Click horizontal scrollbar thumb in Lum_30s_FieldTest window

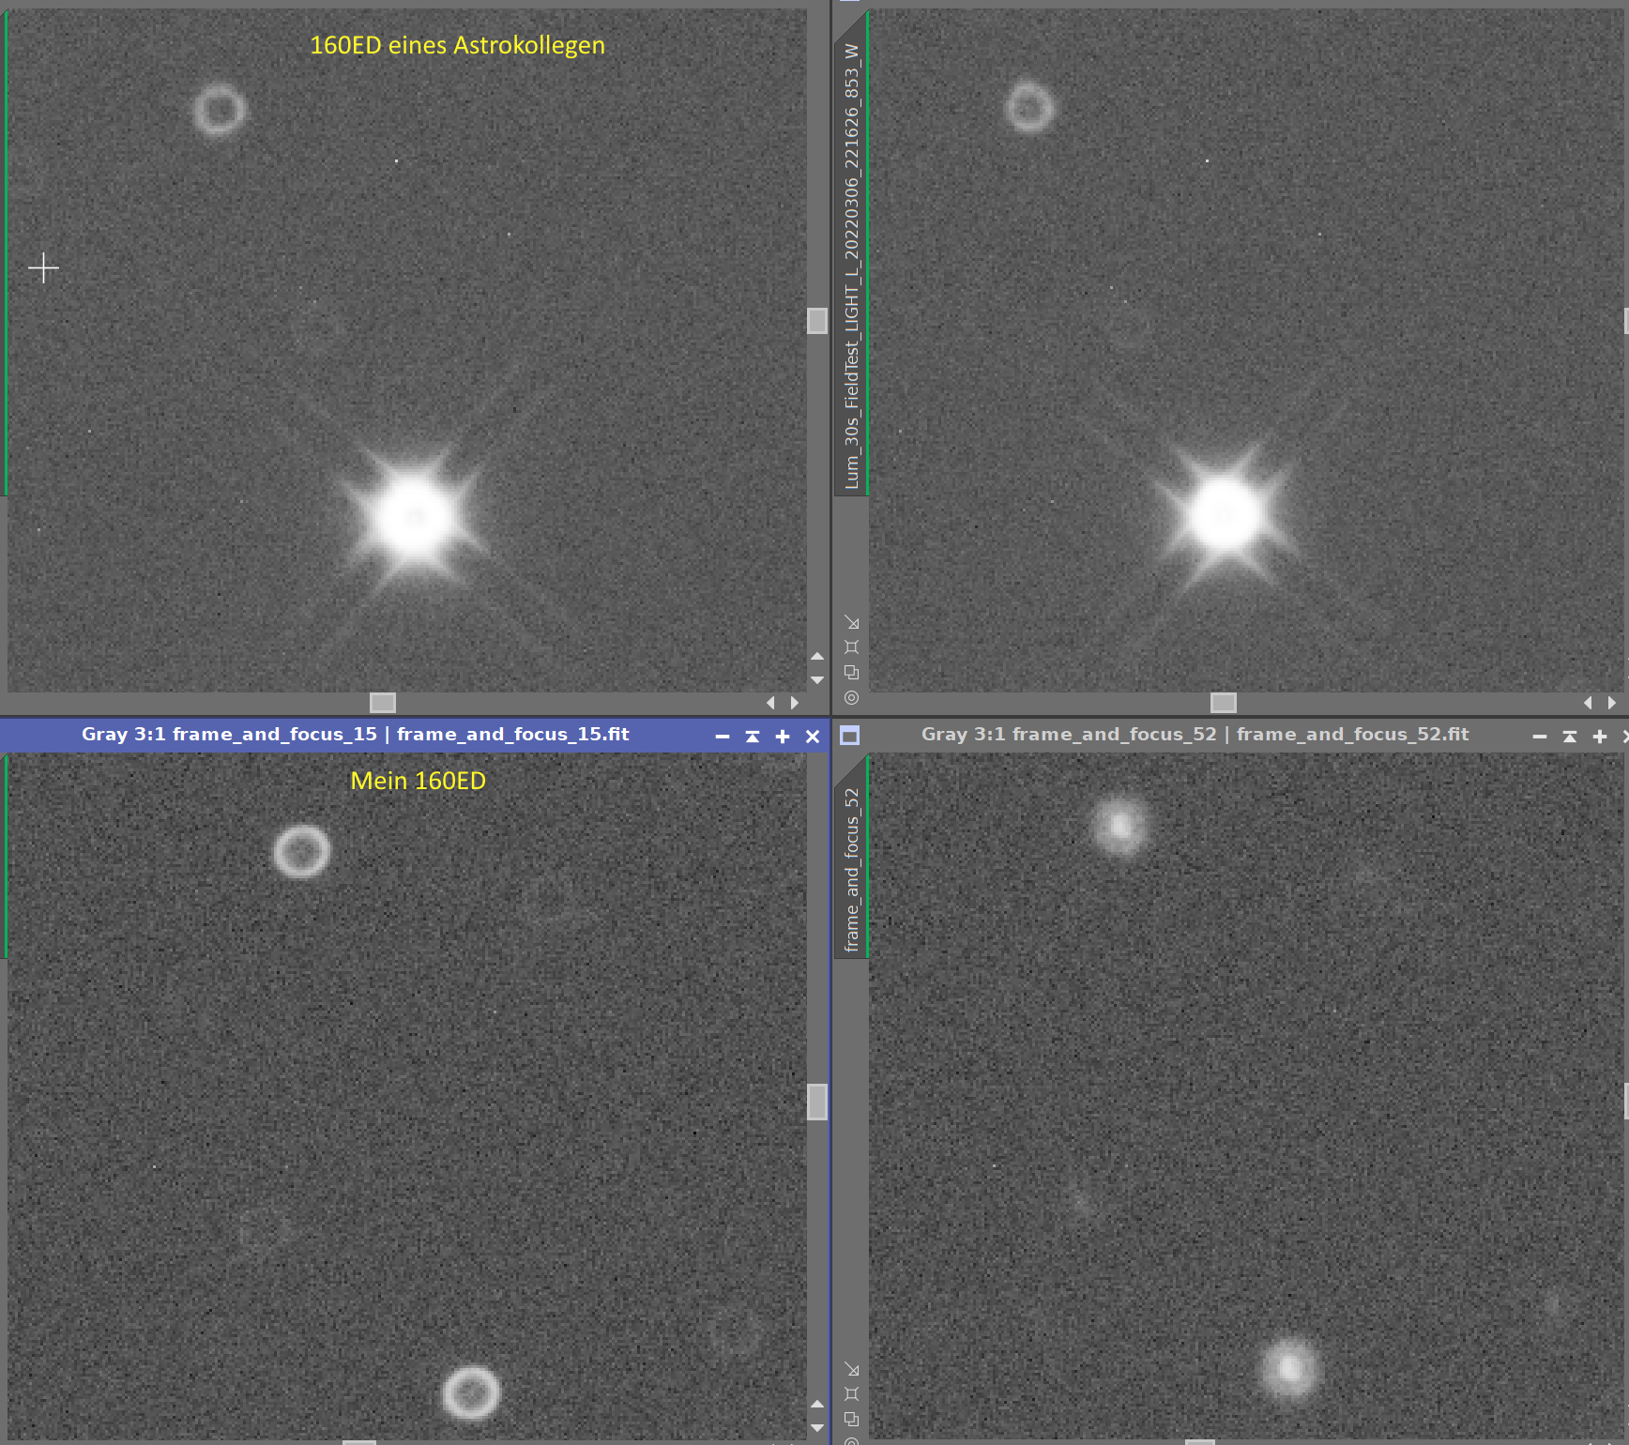1224,703
